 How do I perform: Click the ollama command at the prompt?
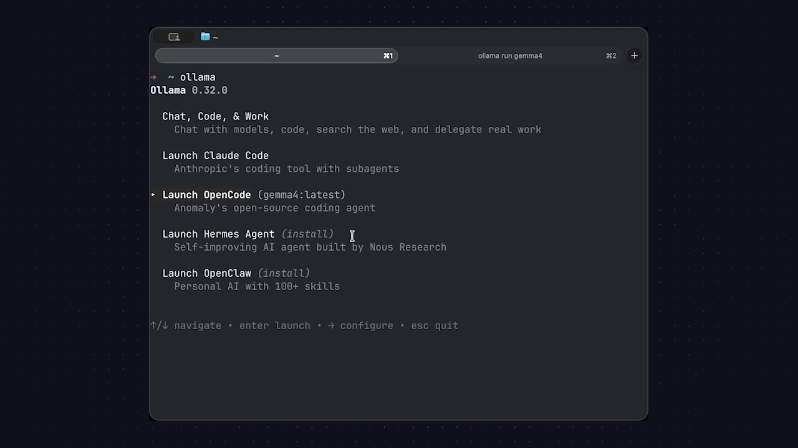(x=198, y=77)
